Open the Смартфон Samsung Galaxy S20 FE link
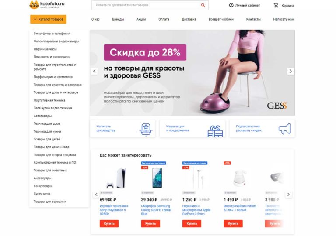 (x=156, y=210)
